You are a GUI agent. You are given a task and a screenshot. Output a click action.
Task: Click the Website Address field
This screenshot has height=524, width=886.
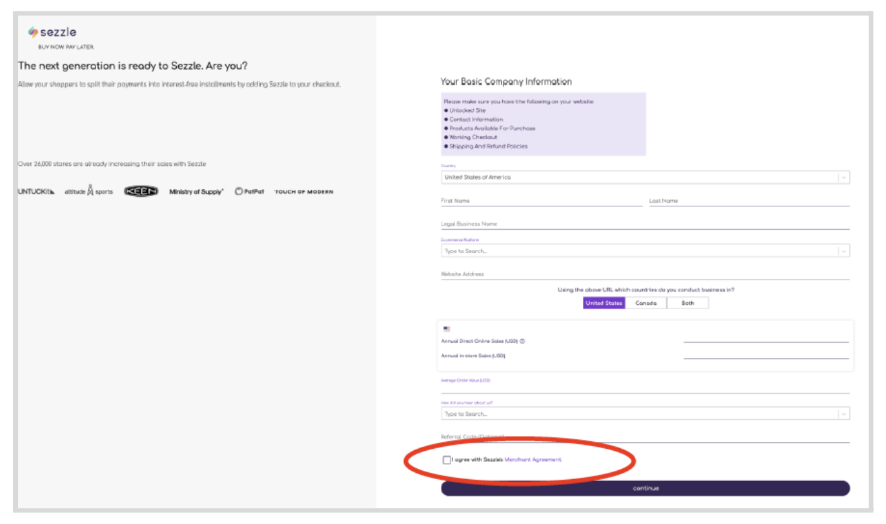[644, 274]
